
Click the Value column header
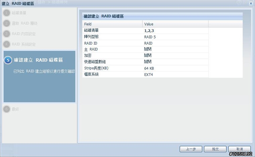[x=175, y=24]
